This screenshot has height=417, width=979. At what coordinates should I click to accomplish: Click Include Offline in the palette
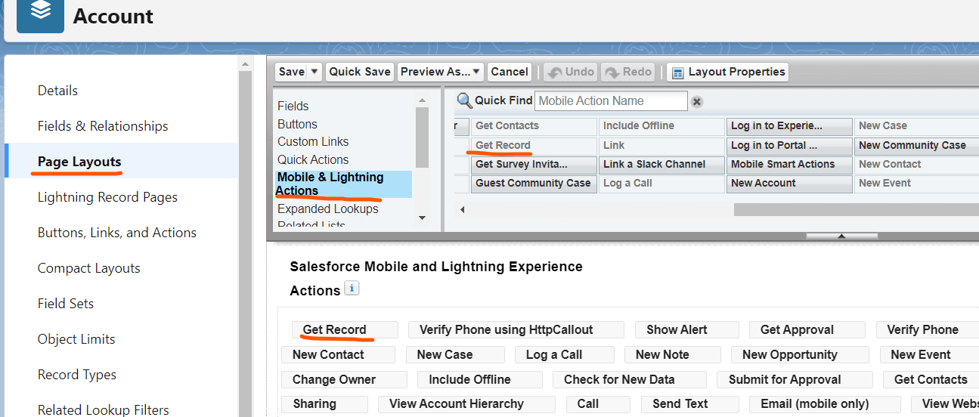pyautogui.click(x=662, y=125)
